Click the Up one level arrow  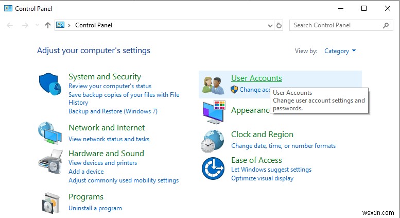click(x=48, y=25)
